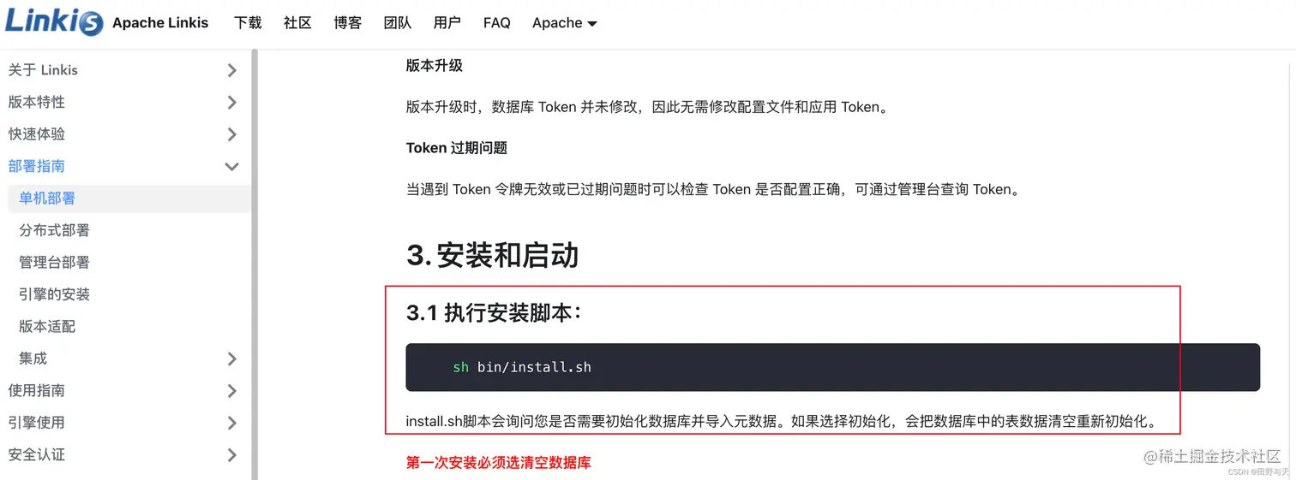Expand the 集成 submenu chevron
1296x480 pixels.
(231, 359)
